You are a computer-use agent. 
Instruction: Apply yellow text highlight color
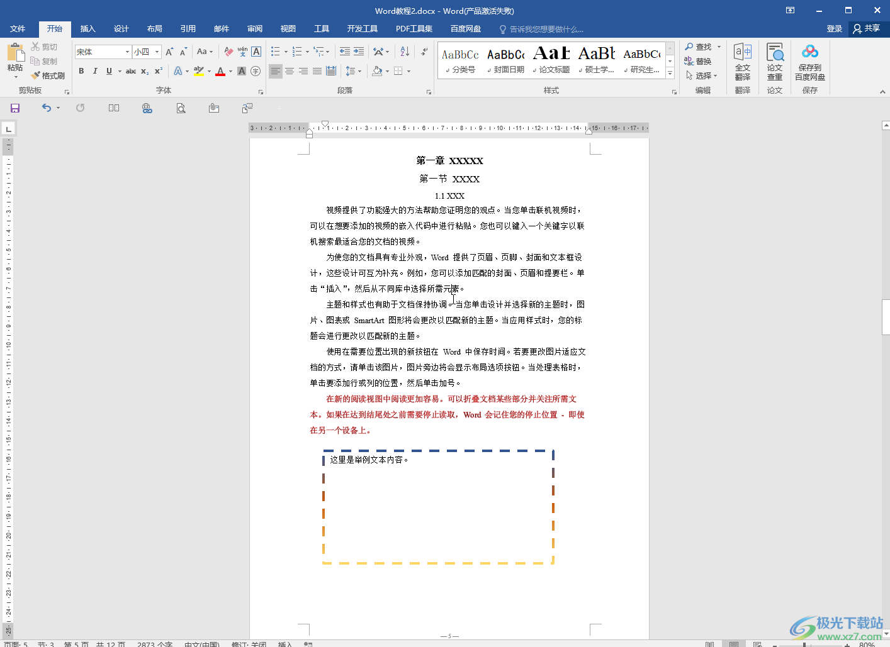pos(199,71)
